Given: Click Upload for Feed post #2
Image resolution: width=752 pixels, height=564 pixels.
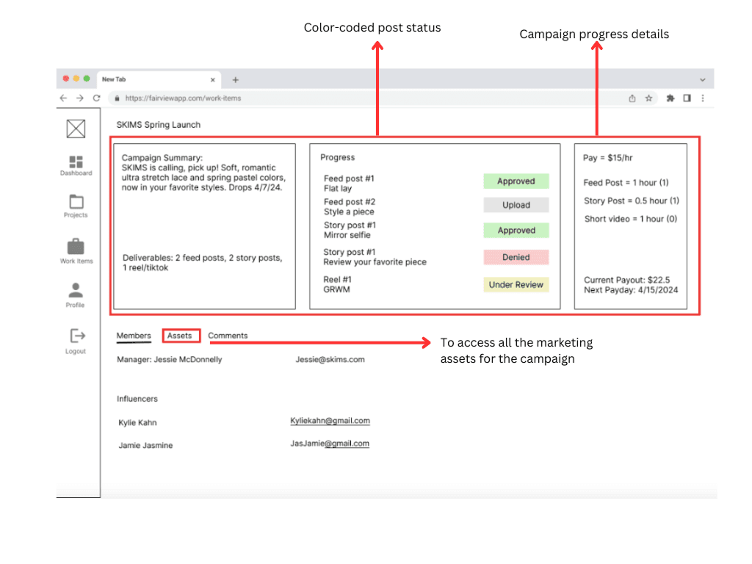Looking at the screenshot, I should [516, 206].
